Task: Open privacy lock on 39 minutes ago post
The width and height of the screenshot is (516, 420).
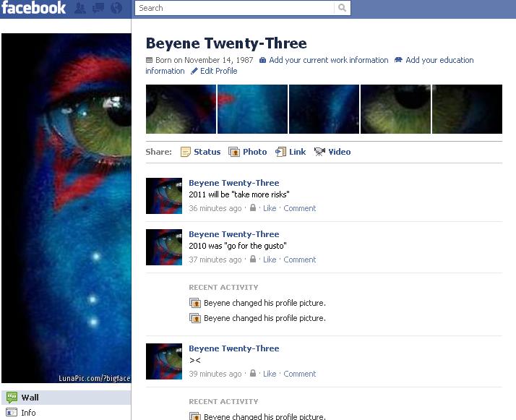Action: coord(253,373)
